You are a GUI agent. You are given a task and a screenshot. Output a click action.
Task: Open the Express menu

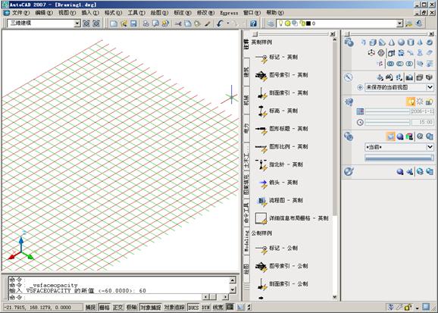pos(229,13)
